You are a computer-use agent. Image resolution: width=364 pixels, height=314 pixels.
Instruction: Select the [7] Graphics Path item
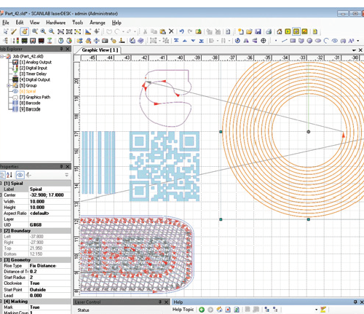[35, 97]
